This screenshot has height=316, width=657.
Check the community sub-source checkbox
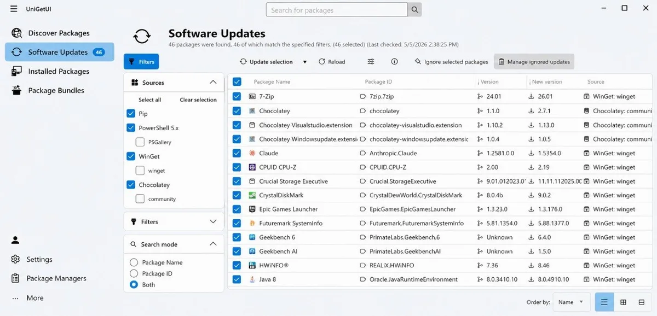[140, 199]
